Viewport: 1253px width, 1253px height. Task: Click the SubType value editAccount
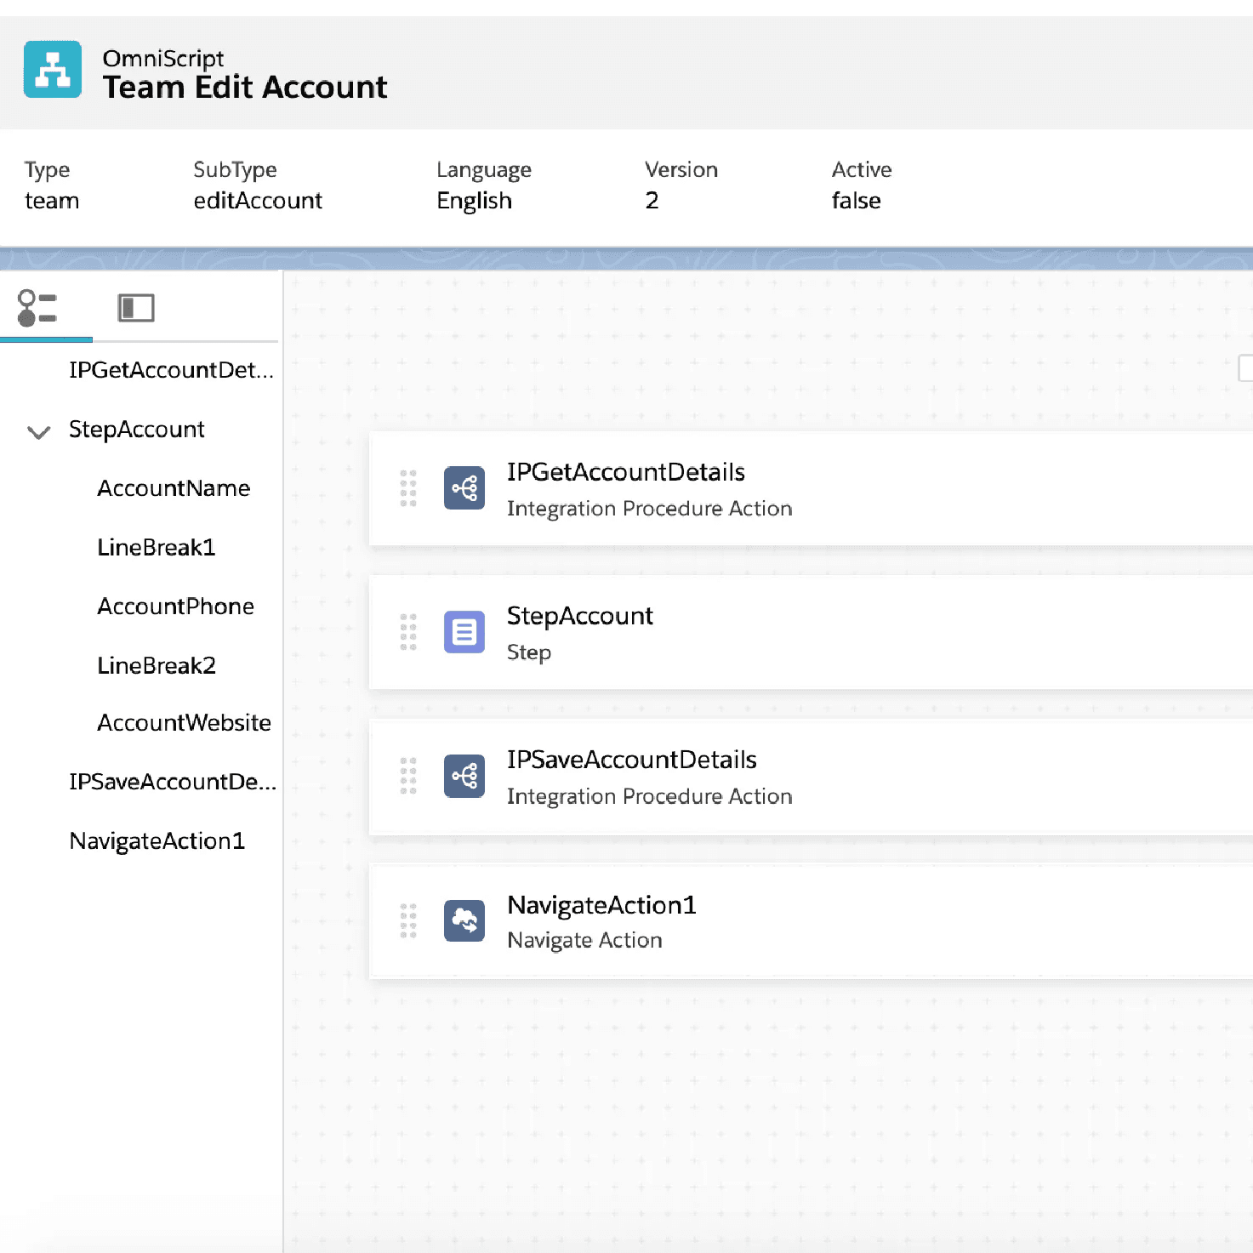(258, 201)
